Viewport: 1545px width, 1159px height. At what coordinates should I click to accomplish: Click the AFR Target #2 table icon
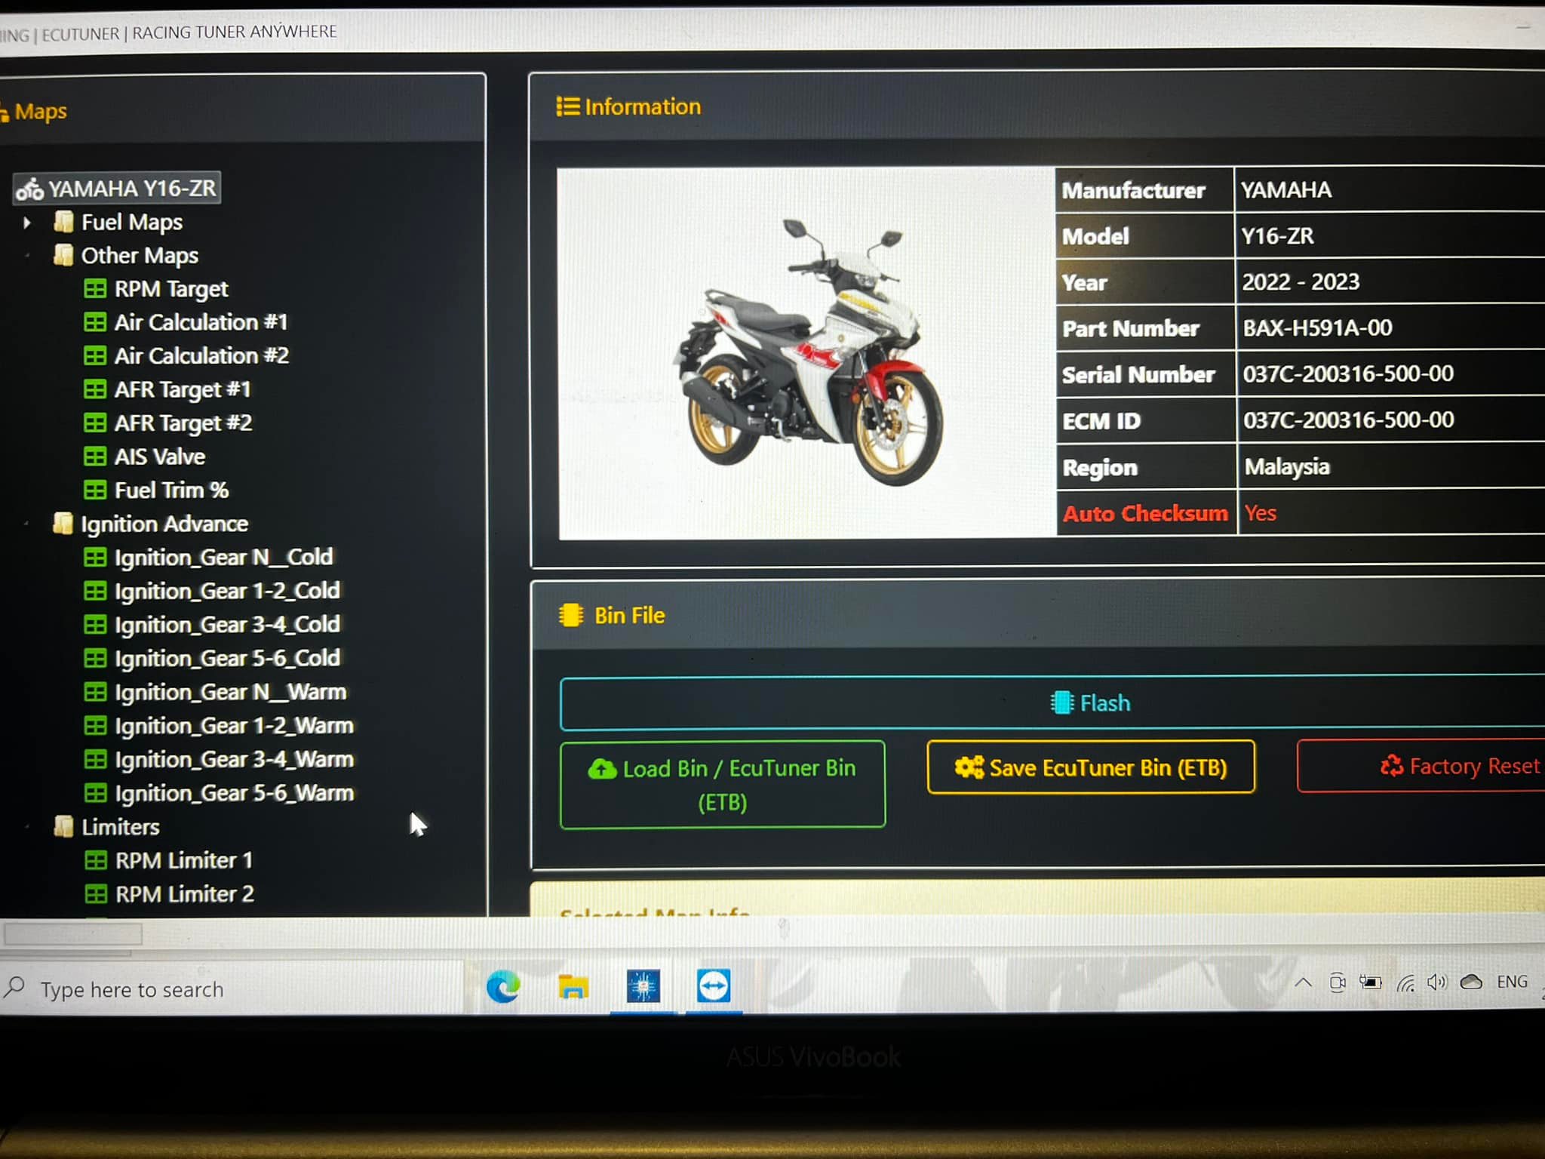coord(95,423)
